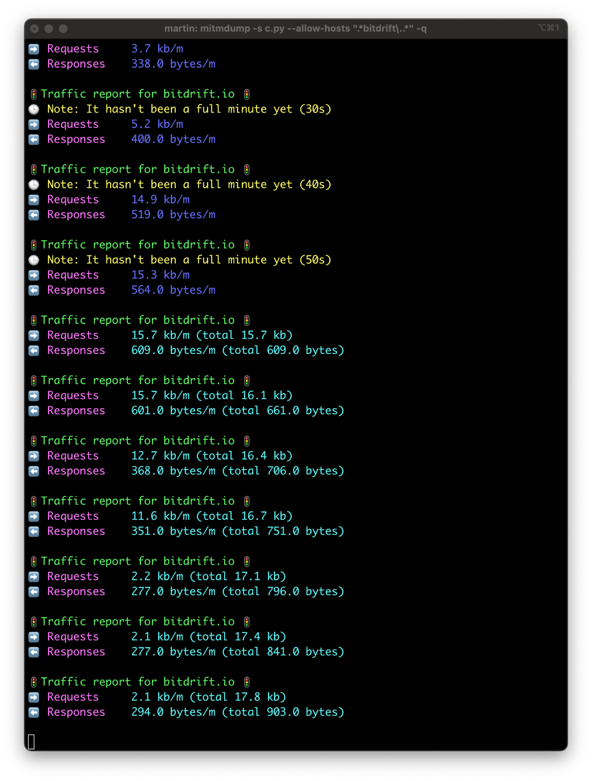Click the right-arrow icon beside Requests 2.2 kb/m
The image size is (592, 781).
pyautogui.click(x=34, y=576)
